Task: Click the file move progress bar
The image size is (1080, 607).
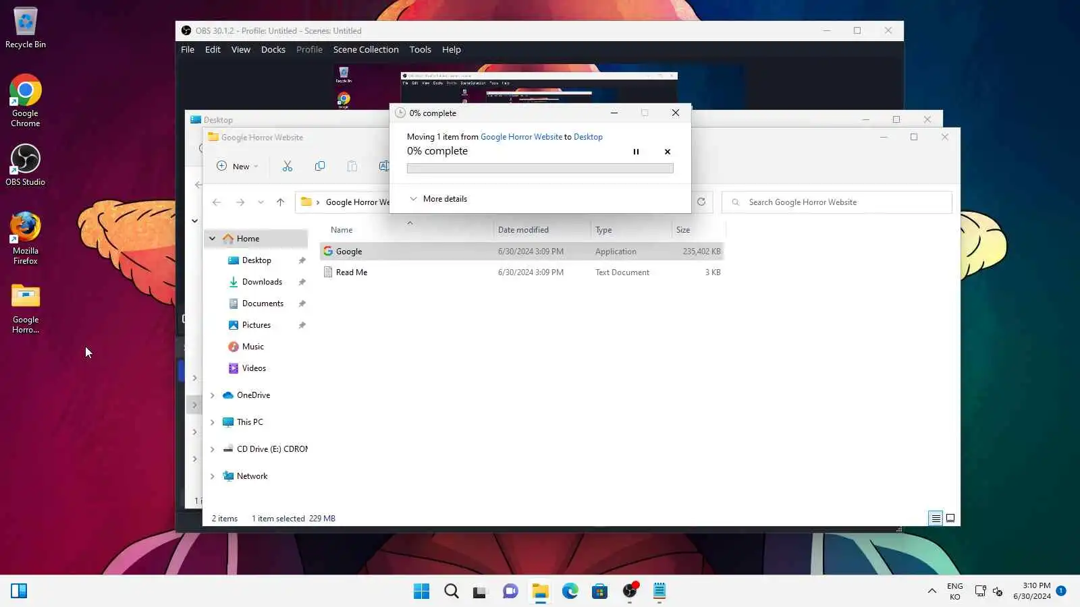Action: [x=540, y=168]
